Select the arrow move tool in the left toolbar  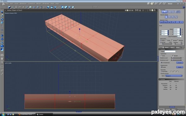[x=2, y=12]
